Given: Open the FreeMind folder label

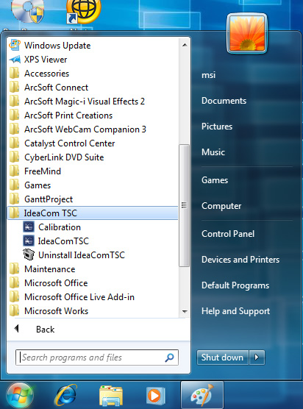Looking at the screenshot, I should point(43,171).
